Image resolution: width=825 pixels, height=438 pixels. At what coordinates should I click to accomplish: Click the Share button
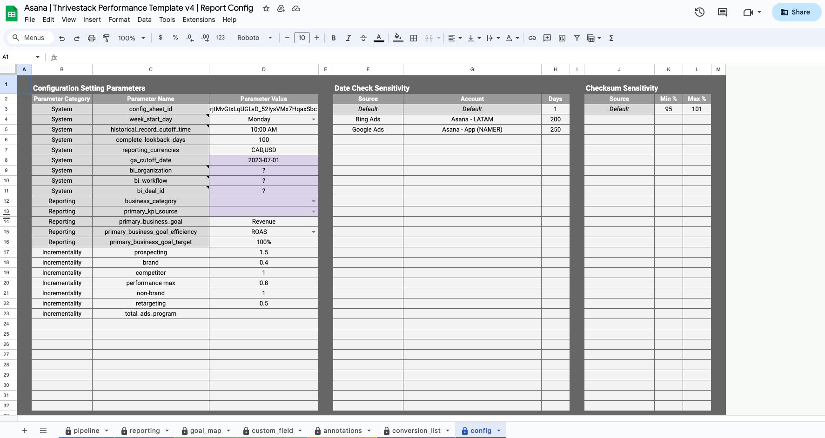[796, 12]
